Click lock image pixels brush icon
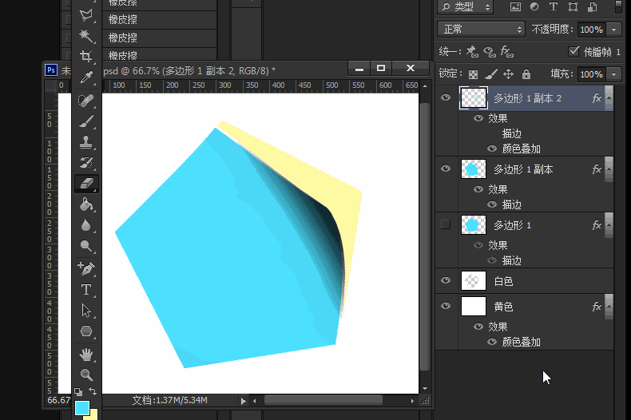 491,74
